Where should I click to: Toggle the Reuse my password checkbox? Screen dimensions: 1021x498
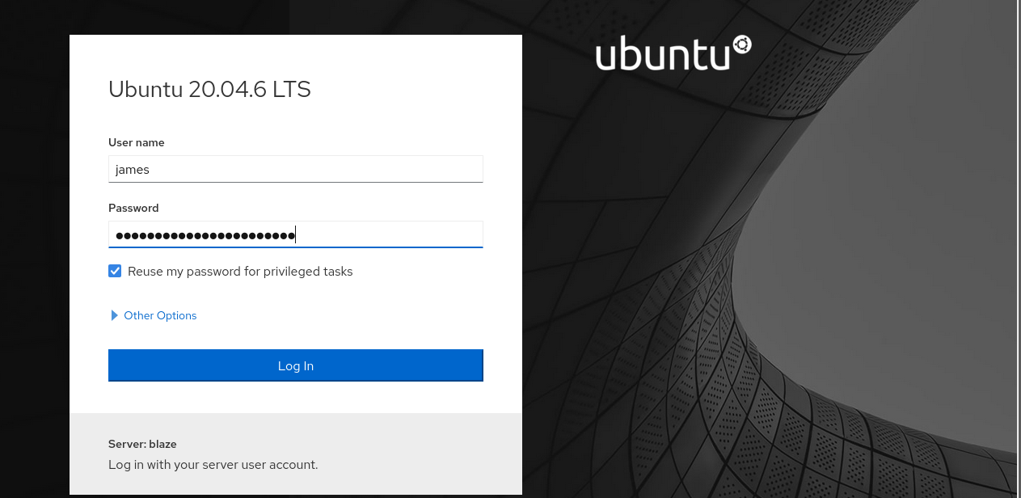(115, 272)
